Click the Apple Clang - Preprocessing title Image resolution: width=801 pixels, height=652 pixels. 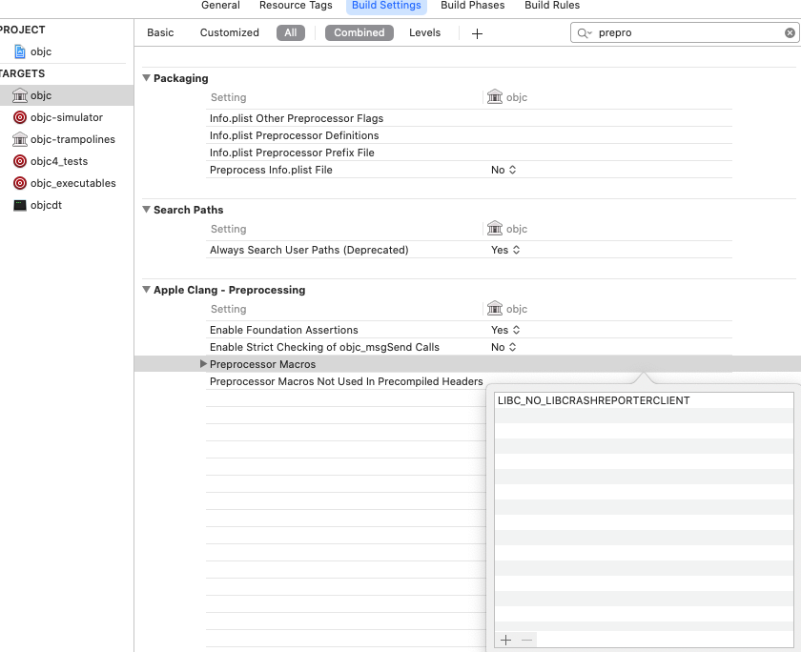click(x=230, y=290)
